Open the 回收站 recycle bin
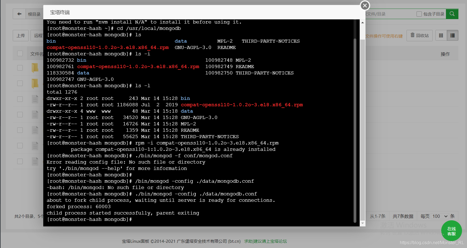 pyautogui.click(x=420, y=35)
